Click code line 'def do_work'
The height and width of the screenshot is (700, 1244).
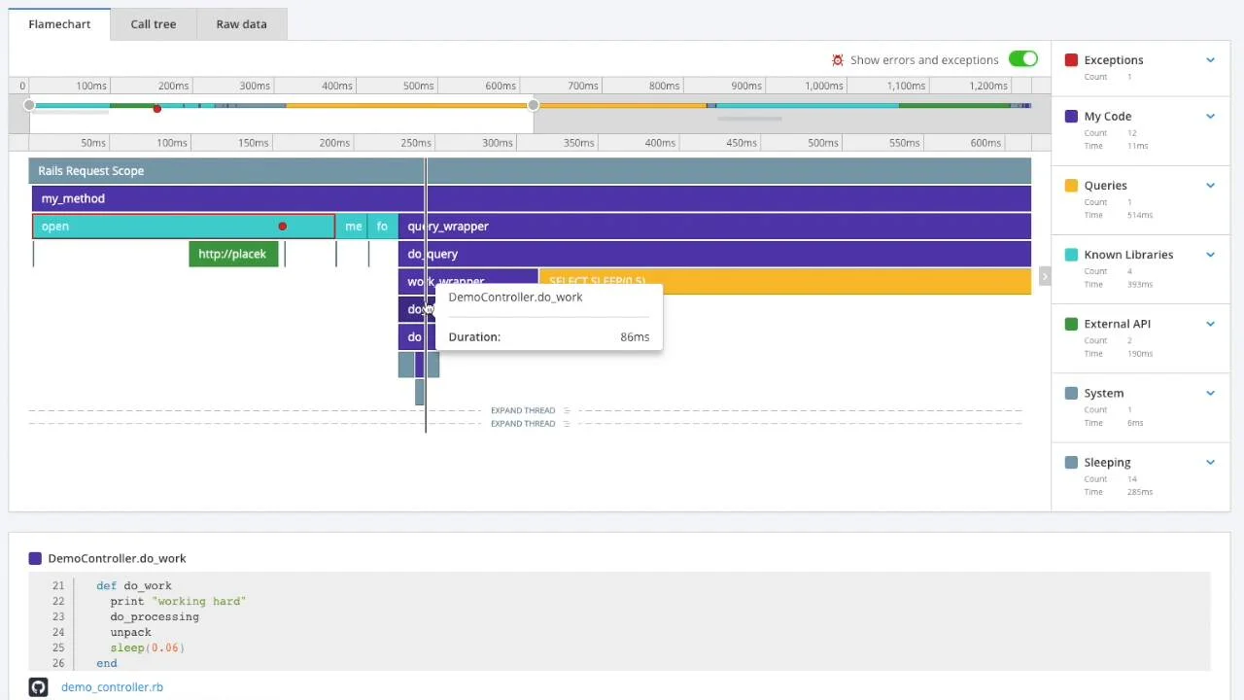coord(134,585)
